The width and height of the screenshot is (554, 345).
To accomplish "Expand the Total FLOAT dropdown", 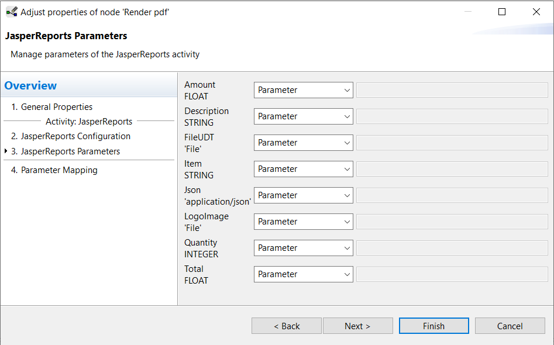I will click(304, 274).
